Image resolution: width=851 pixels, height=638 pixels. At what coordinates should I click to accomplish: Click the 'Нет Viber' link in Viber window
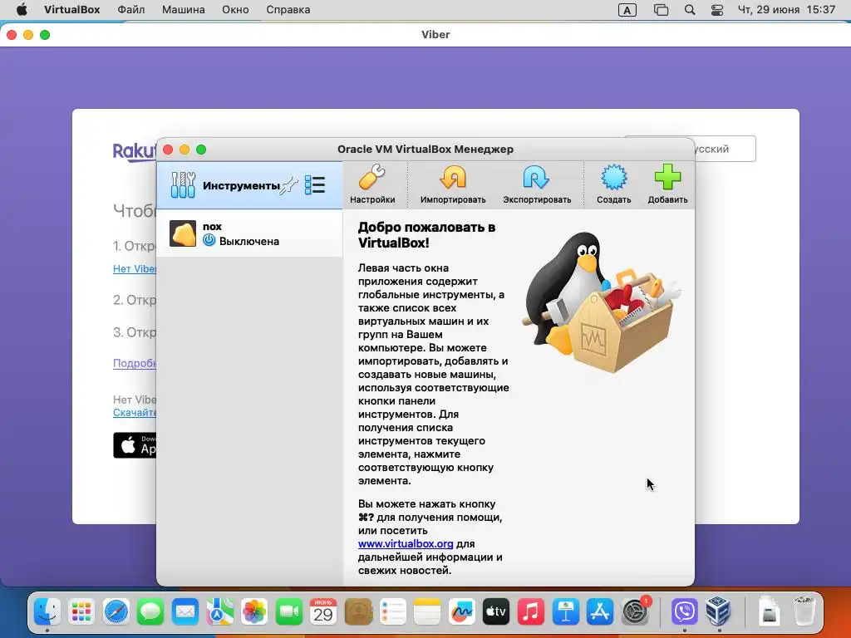coord(135,268)
